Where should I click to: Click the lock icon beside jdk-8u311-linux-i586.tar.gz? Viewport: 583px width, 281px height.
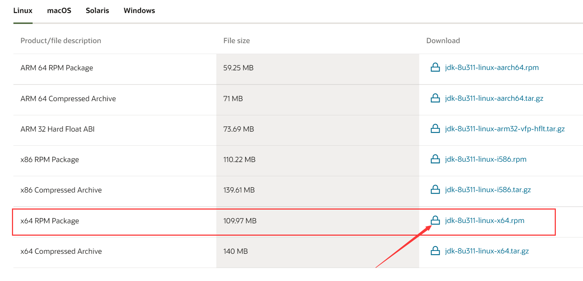(x=435, y=190)
